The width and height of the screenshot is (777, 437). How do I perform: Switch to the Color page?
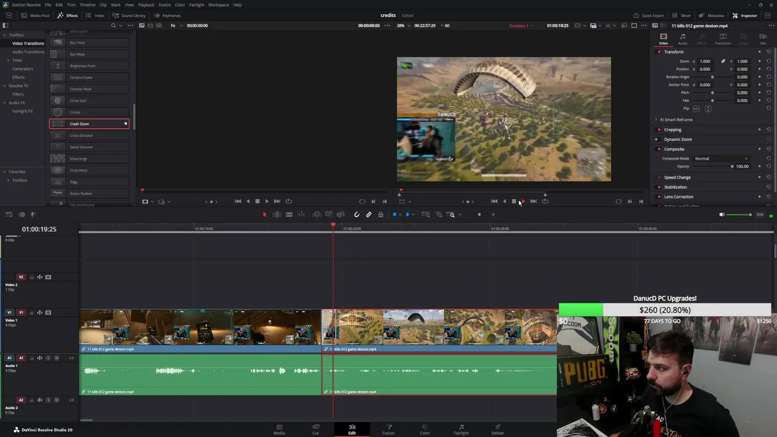coord(425,429)
